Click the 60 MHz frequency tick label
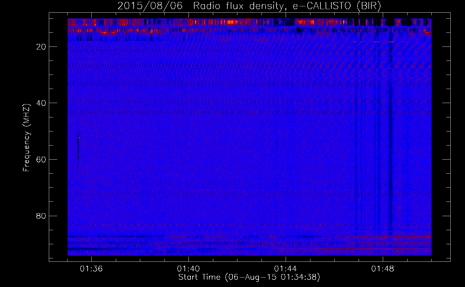Screen dimensions: 465x287 pos(41,159)
